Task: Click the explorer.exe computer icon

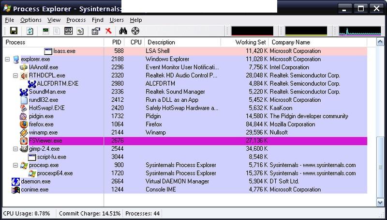Action: tap(16, 59)
